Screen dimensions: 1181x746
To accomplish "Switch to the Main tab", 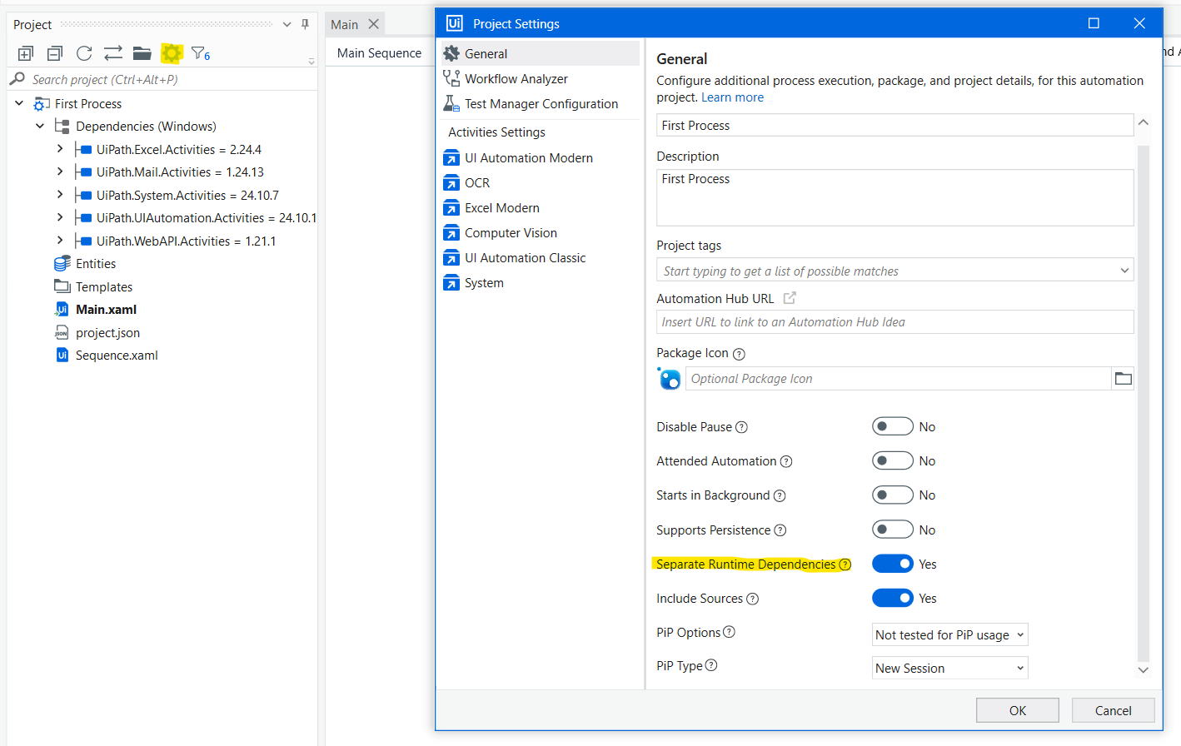I will pos(344,24).
